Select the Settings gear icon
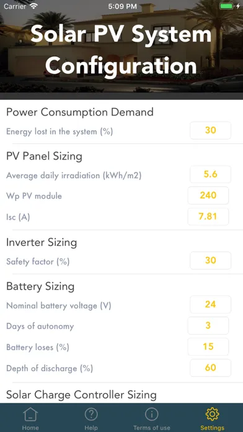 tap(212, 415)
